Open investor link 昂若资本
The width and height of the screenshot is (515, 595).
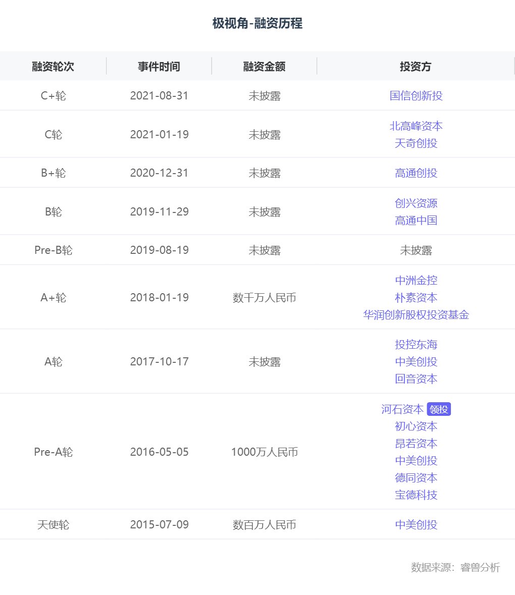pyautogui.click(x=416, y=443)
